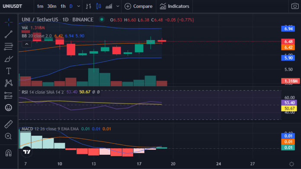This screenshot has width=301, height=169.
Task: Select the trend line drawing tool
Action: point(9,34)
